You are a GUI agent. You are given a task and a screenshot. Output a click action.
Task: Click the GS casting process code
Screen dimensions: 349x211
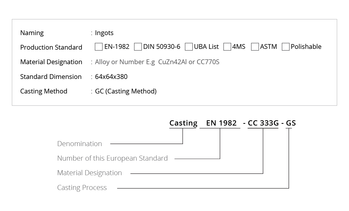point(291,123)
